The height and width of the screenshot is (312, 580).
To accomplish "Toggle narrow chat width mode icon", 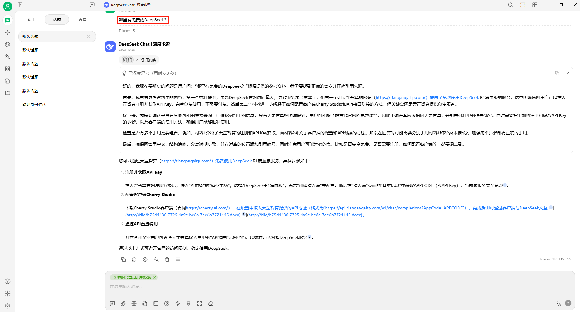I will tap(523, 5).
